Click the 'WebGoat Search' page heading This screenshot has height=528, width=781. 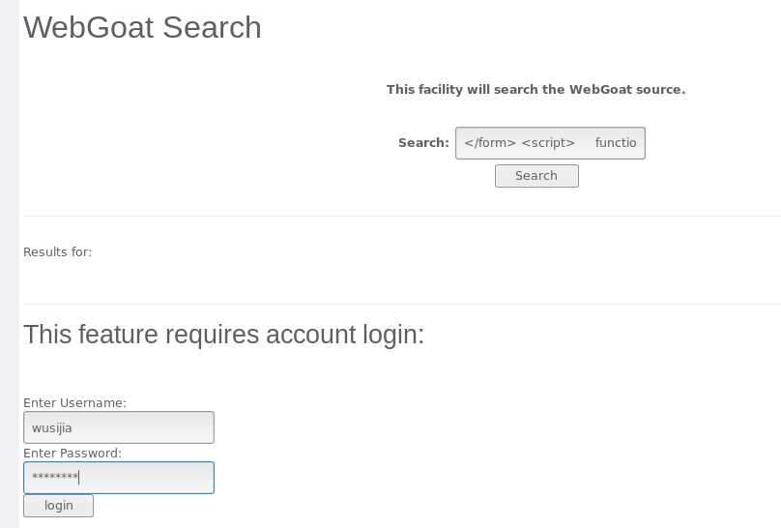142,27
